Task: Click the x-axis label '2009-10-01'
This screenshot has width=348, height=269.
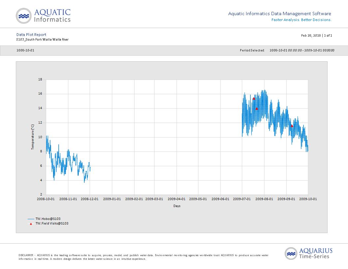Action: pyautogui.click(x=308, y=199)
